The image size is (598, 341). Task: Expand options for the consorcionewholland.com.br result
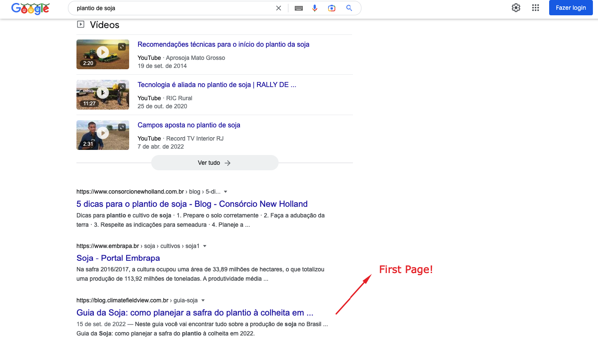pos(225,192)
